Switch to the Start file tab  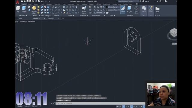click(20, 19)
